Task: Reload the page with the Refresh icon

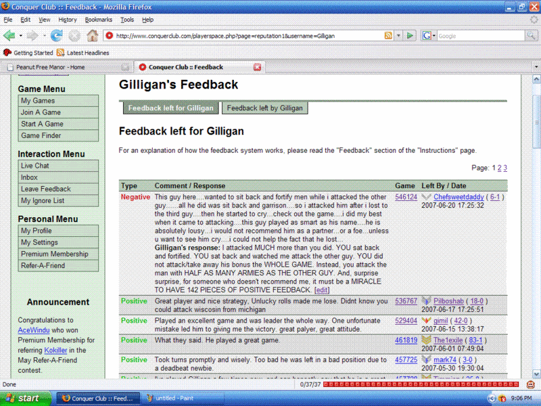Action: [x=56, y=36]
